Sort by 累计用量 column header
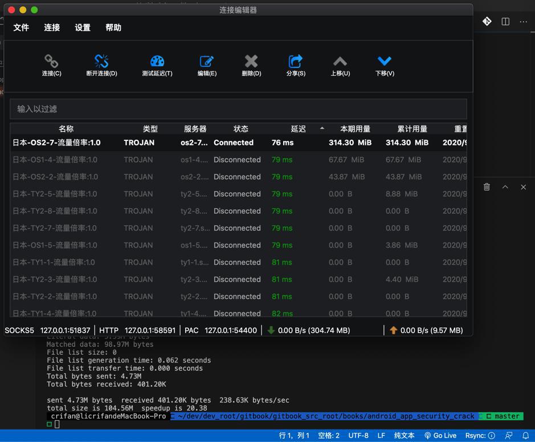The width and height of the screenshot is (535, 442). [x=412, y=129]
